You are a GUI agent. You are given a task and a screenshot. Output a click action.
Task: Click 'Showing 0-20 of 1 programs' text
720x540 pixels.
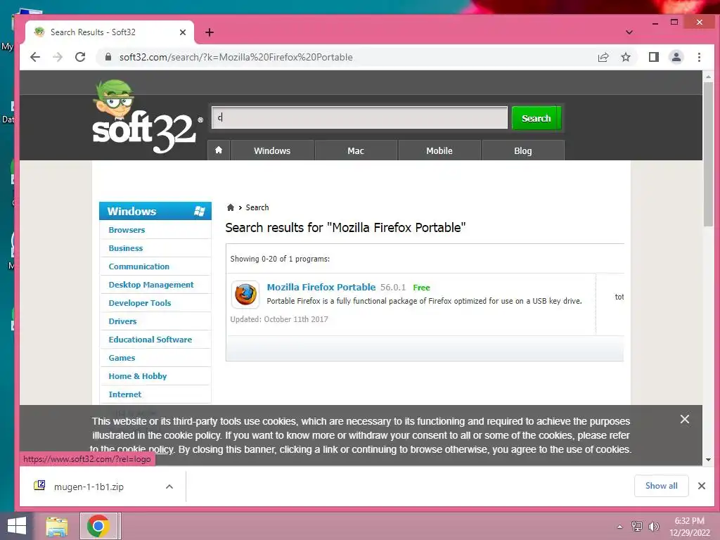280,259
